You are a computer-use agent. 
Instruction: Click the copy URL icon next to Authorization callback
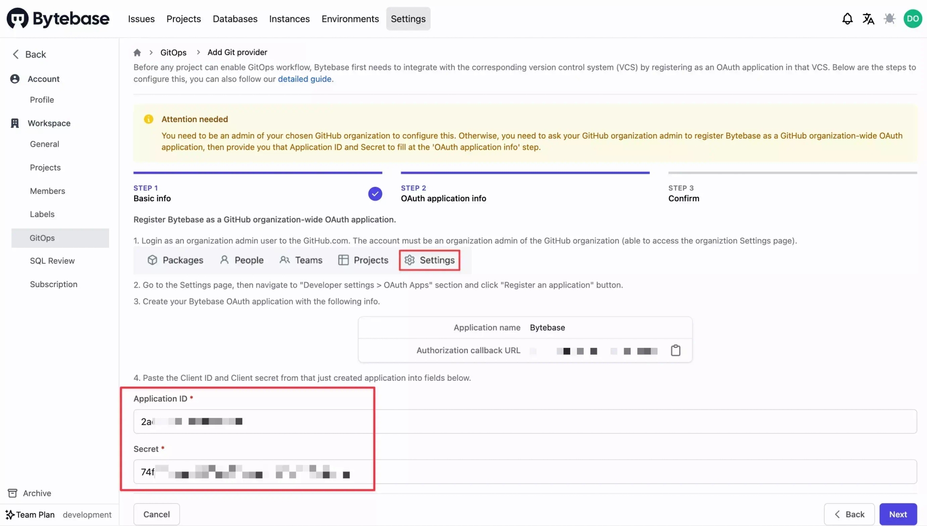point(675,350)
